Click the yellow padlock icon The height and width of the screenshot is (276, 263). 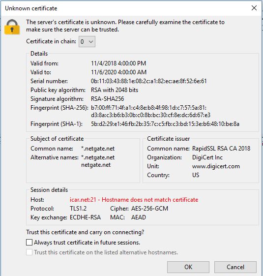(12, 27)
